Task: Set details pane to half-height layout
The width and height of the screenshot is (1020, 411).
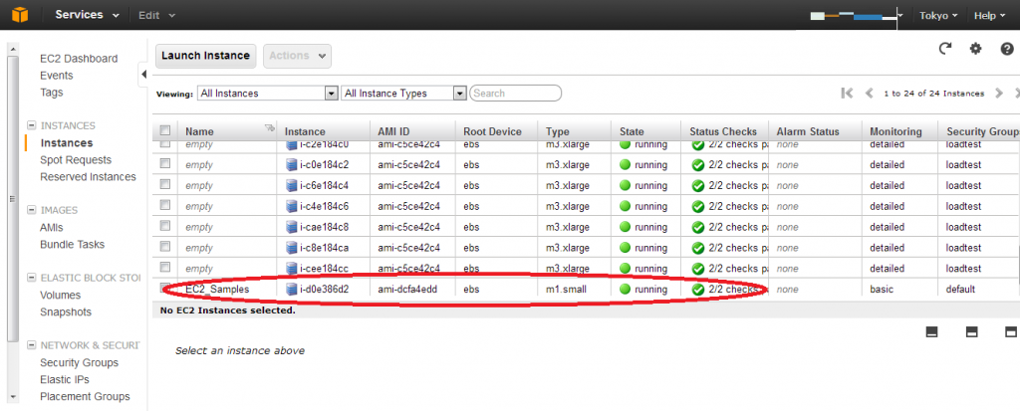Action: [x=972, y=332]
